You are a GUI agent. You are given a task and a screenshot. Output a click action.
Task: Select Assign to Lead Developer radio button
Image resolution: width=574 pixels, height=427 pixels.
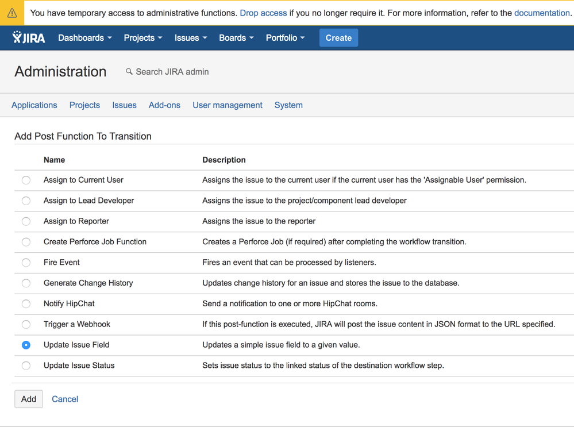click(26, 201)
